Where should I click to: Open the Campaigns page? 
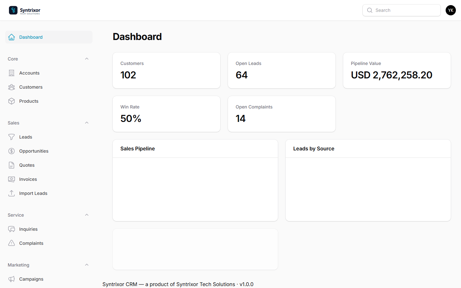49,279
